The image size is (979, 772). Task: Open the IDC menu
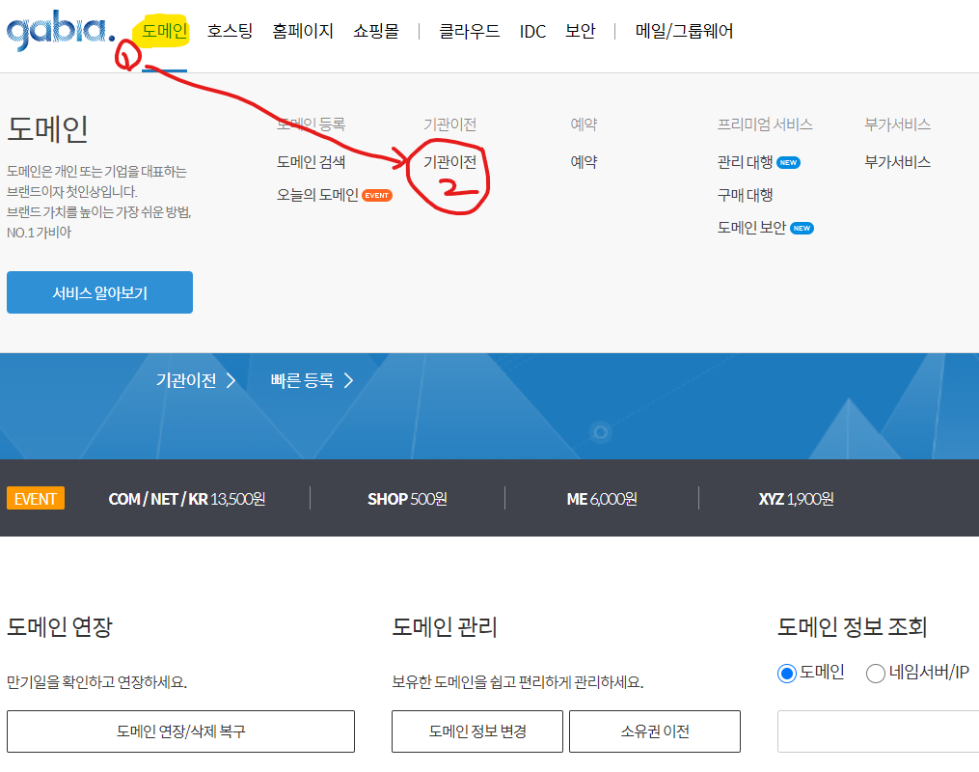(532, 31)
